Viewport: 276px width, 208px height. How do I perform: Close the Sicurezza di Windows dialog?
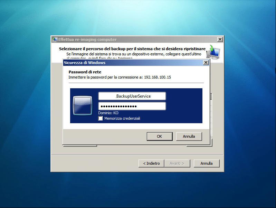coord(206,63)
